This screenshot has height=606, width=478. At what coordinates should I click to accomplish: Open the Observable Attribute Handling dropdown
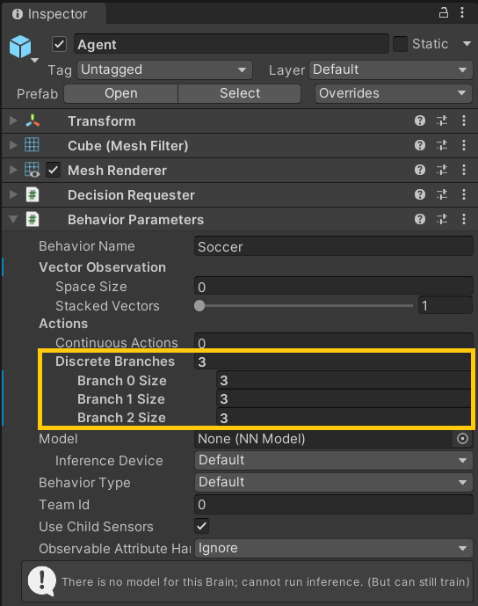coord(334,549)
